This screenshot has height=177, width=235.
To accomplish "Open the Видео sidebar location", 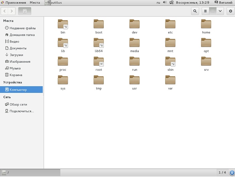I will click(x=21, y=42).
